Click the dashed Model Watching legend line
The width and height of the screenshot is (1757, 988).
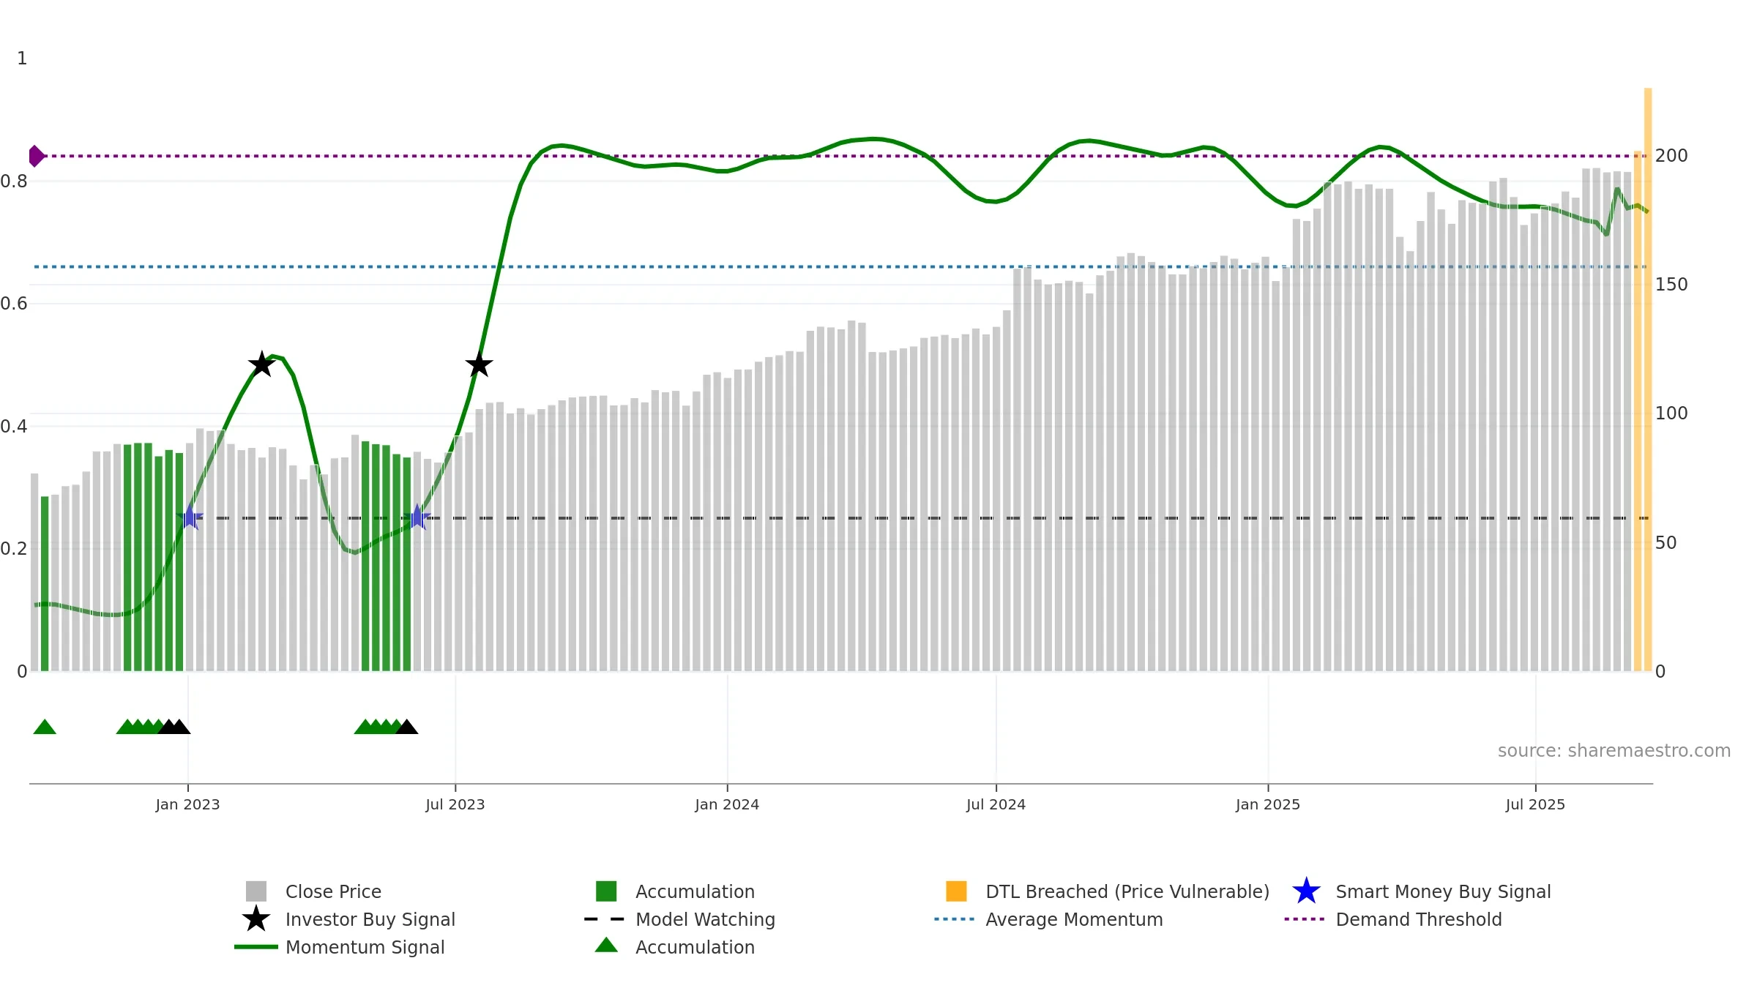click(x=605, y=919)
